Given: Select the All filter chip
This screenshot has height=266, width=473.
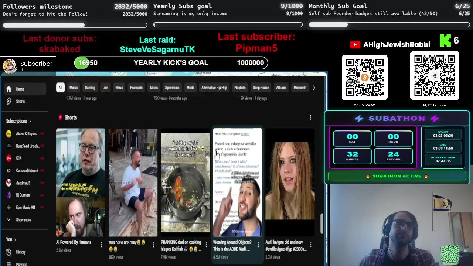Looking at the screenshot, I should (x=60, y=88).
